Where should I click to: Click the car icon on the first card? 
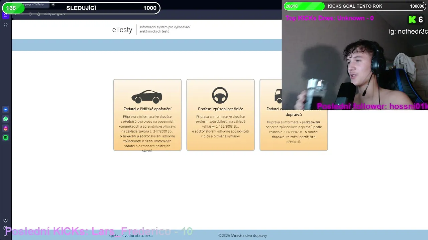tap(147, 96)
